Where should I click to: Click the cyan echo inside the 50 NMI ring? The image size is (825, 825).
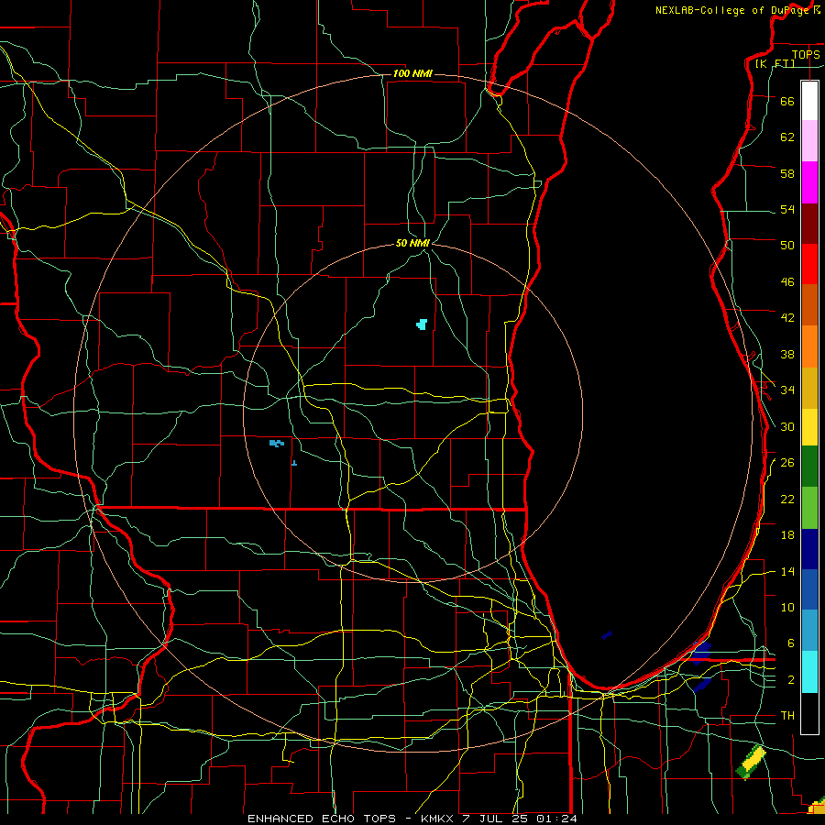tap(422, 324)
